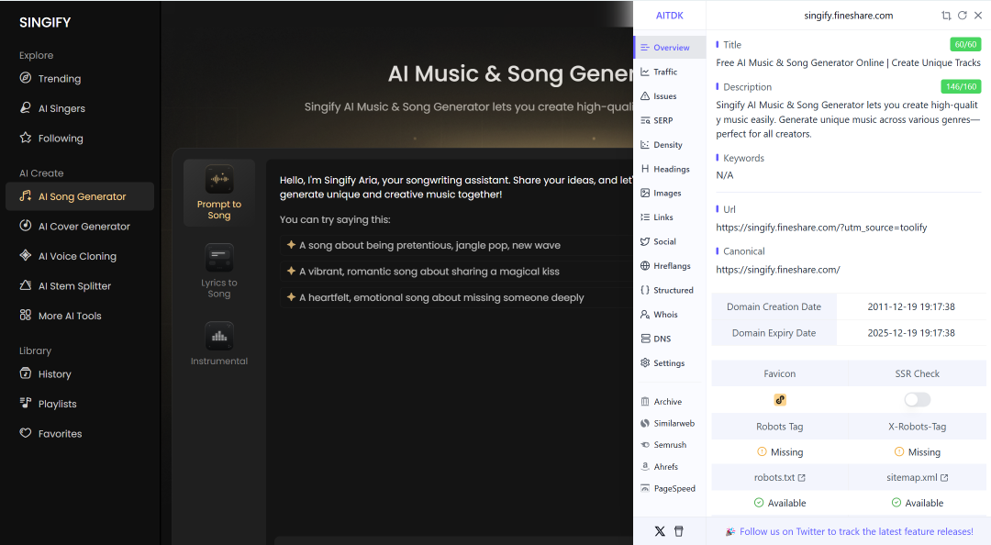Click X-Robots-Tag Missing status
This screenshot has height=545, width=991.
click(x=917, y=452)
